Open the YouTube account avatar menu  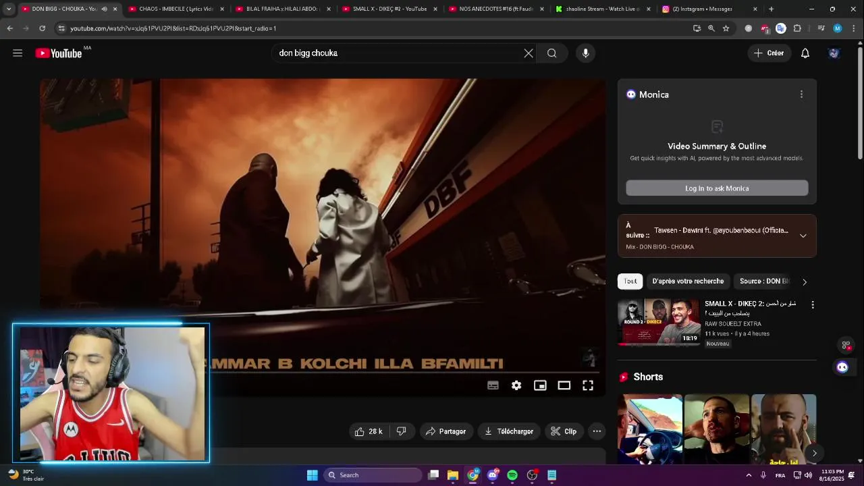pos(834,53)
